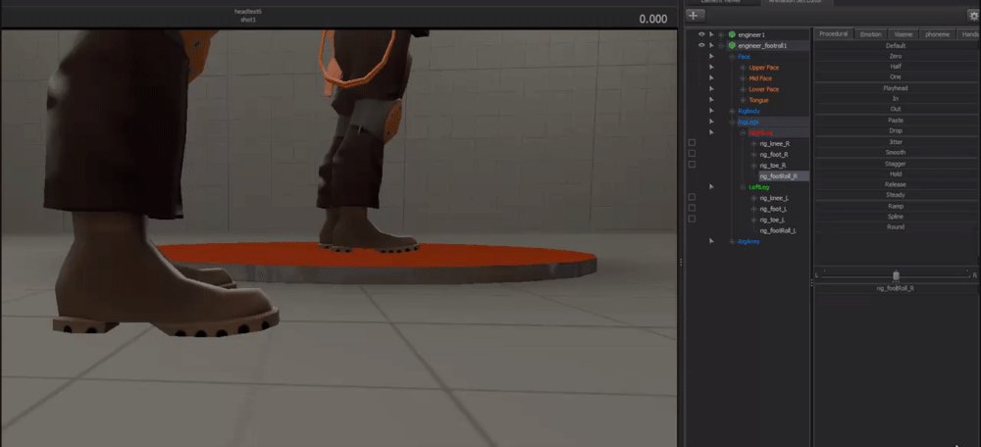The width and height of the screenshot is (981, 447).
Task: Click the arrow icon in RigBody row
Action: pyautogui.click(x=711, y=112)
